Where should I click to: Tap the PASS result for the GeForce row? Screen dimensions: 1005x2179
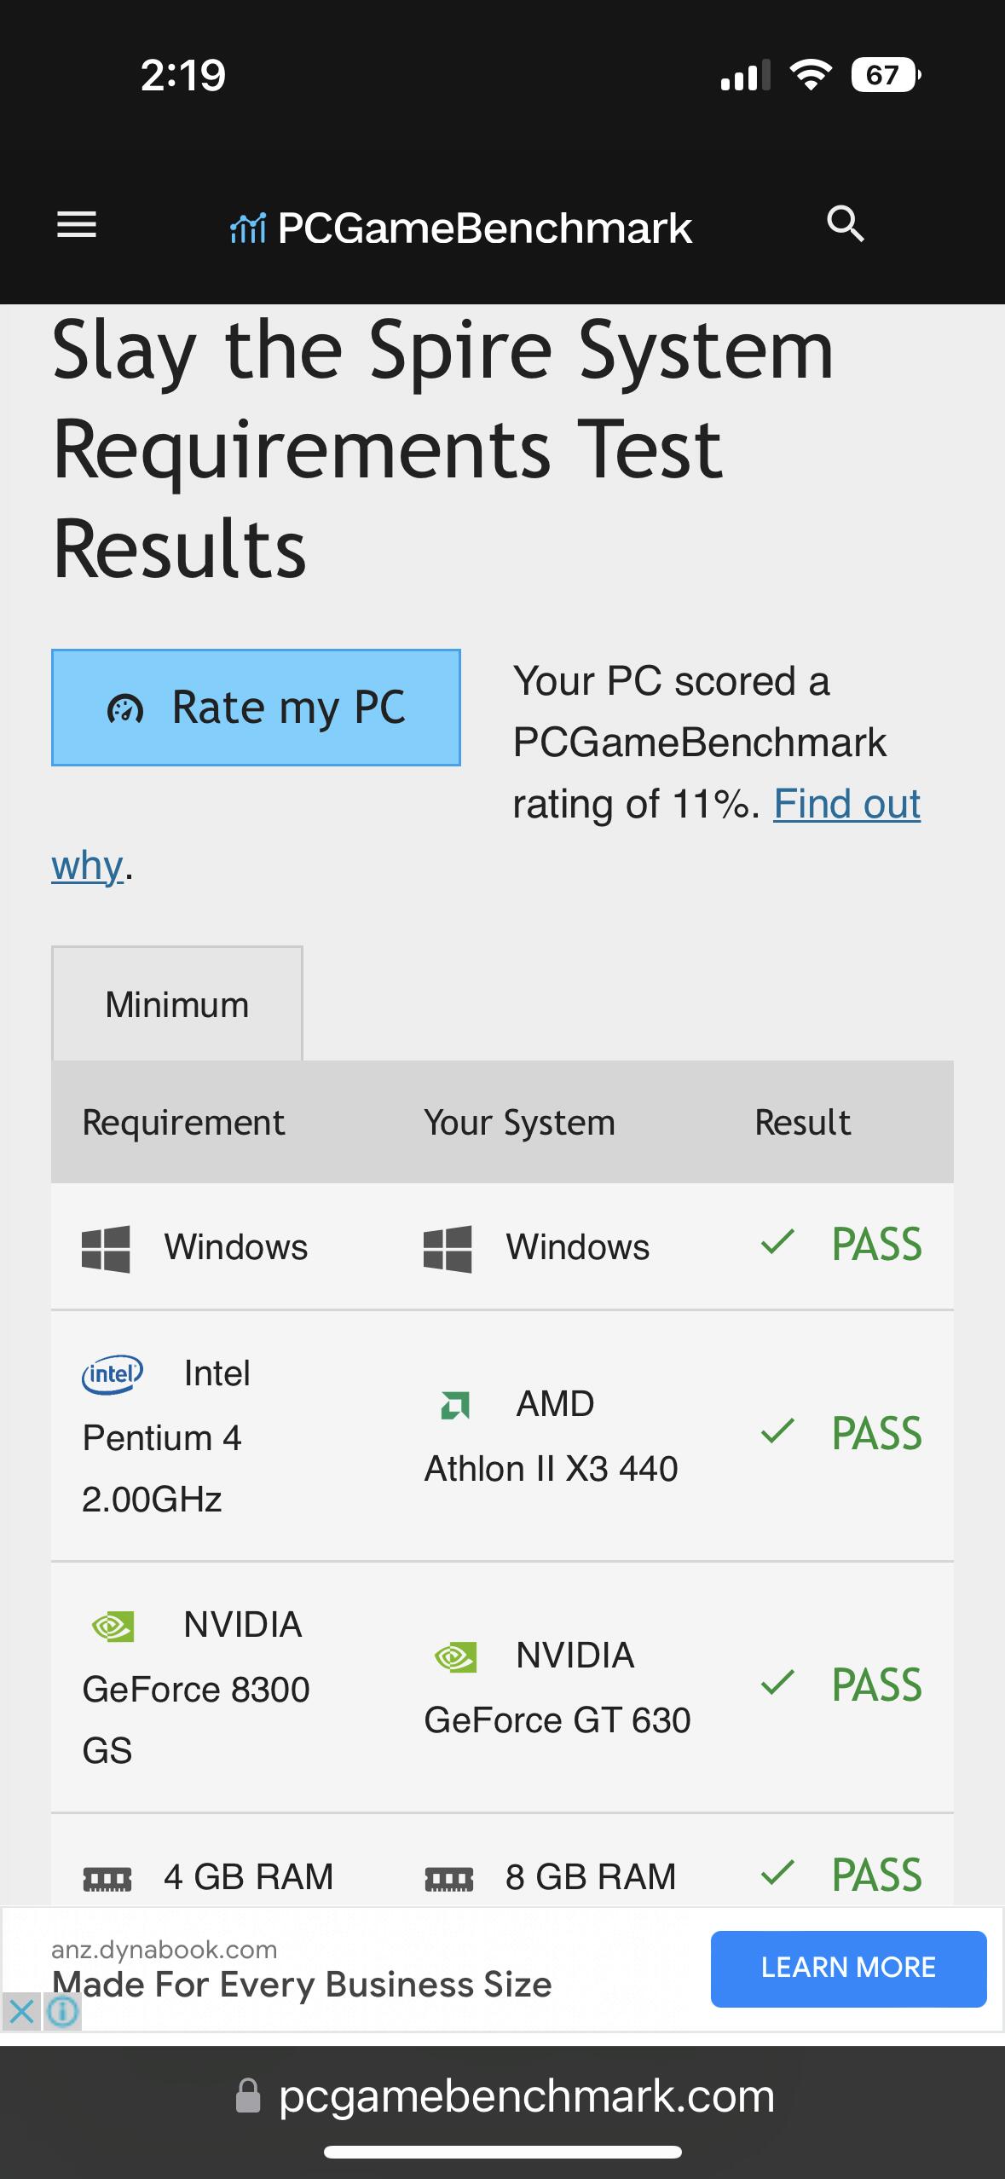click(876, 1685)
